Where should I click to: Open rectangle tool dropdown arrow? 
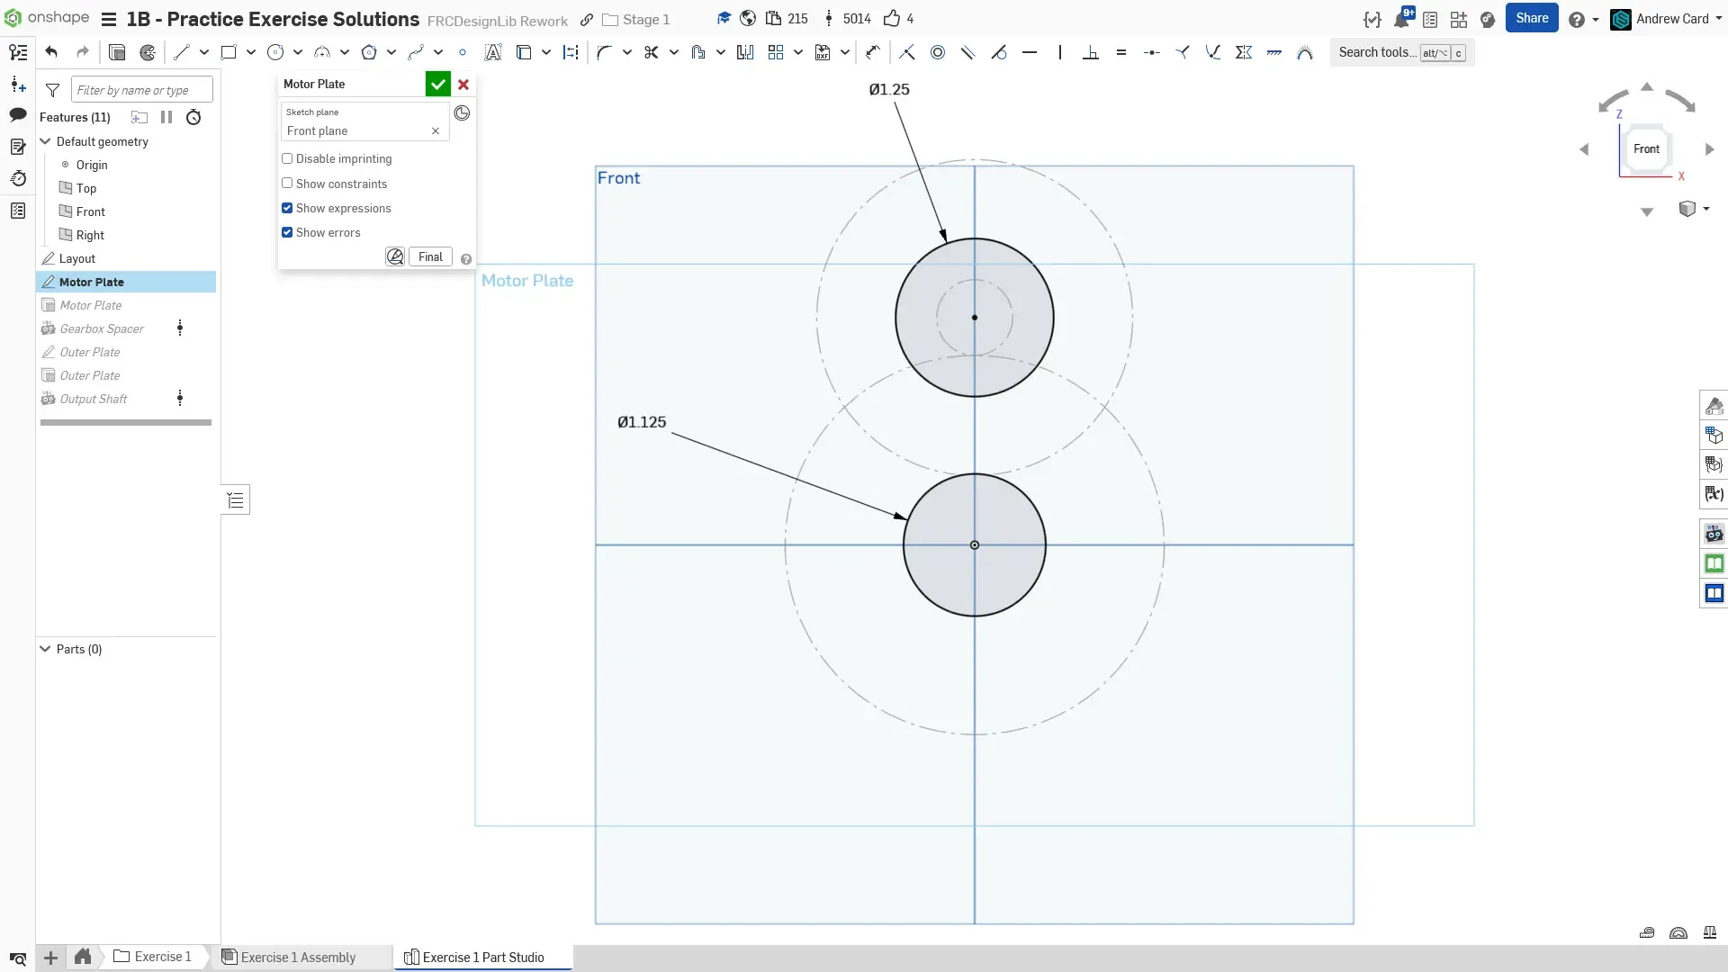251,52
